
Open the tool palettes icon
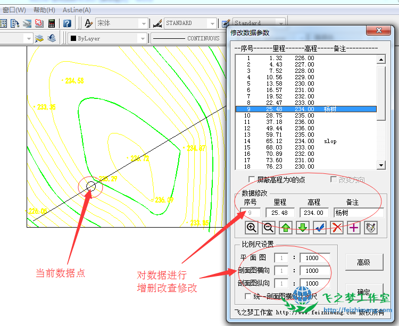point(15,23)
